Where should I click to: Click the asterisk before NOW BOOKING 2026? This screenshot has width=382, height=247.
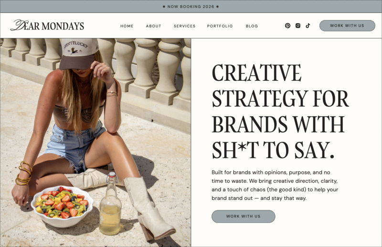[164, 7]
